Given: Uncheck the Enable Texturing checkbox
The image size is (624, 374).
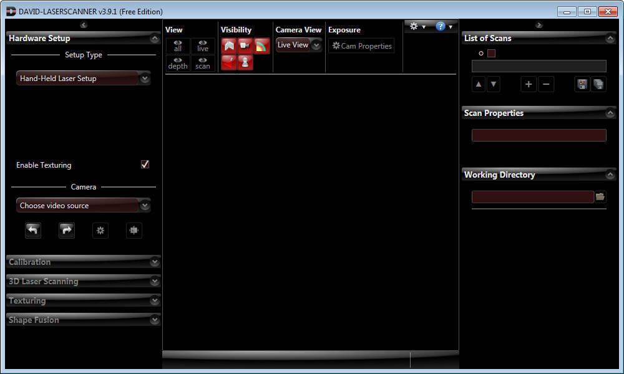Looking at the screenshot, I should click(145, 165).
